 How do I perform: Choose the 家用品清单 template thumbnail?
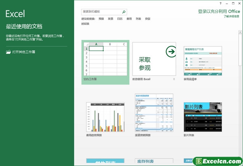[203, 61]
